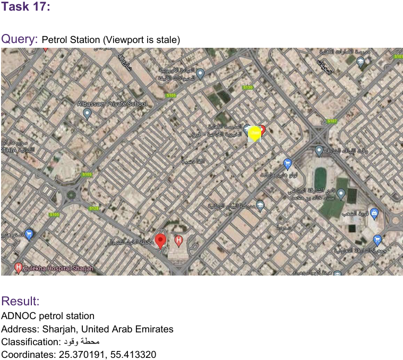
Task: Click the Sharjah Cooperative Society cart marker
Action: pyautogui.click(x=378, y=241)
